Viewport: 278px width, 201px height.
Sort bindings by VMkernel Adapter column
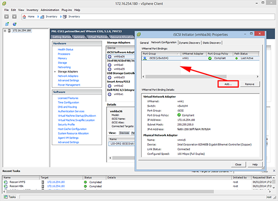tap(193, 54)
